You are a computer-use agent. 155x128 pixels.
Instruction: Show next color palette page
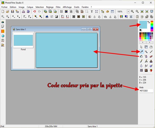coord(150,42)
